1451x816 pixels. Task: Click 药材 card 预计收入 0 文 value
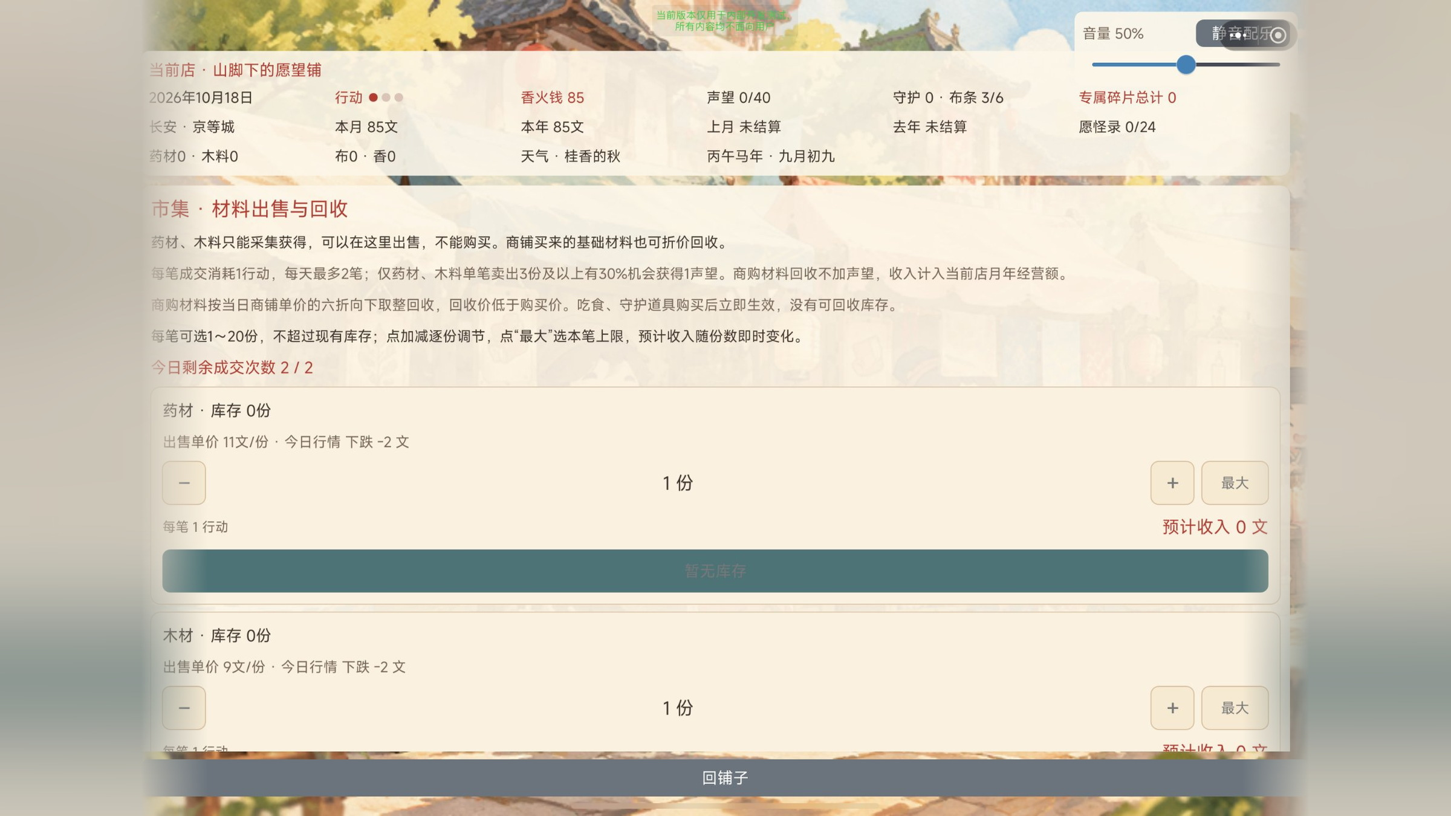pyautogui.click(x=1215, y=527)
